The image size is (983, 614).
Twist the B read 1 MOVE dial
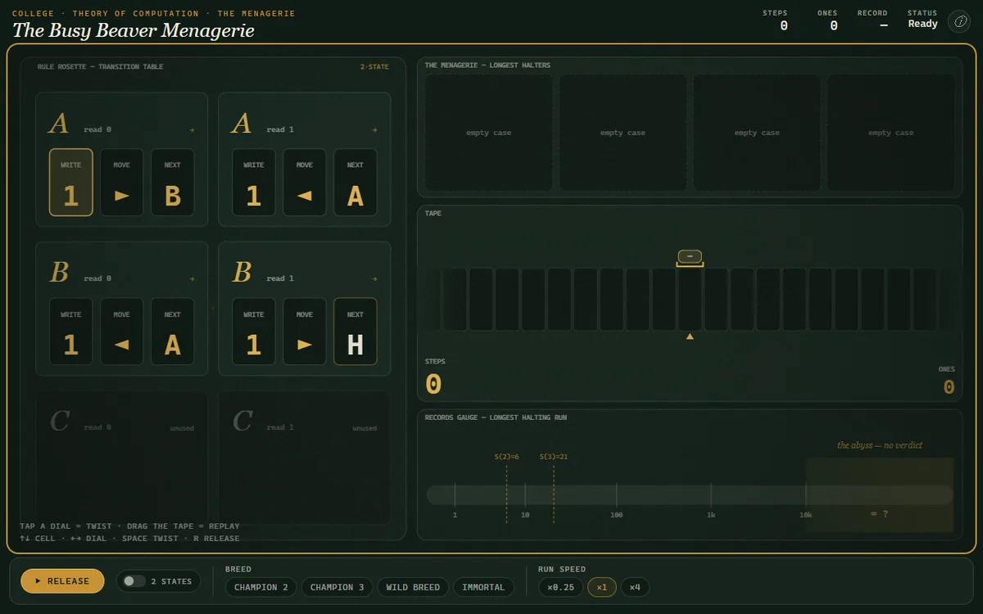click(x=305, y=332)
